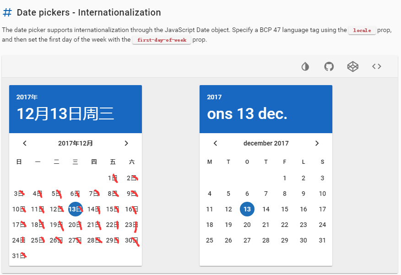Toggle the dark theme for this example
The image size is (401, 275).
click(305, 66)
